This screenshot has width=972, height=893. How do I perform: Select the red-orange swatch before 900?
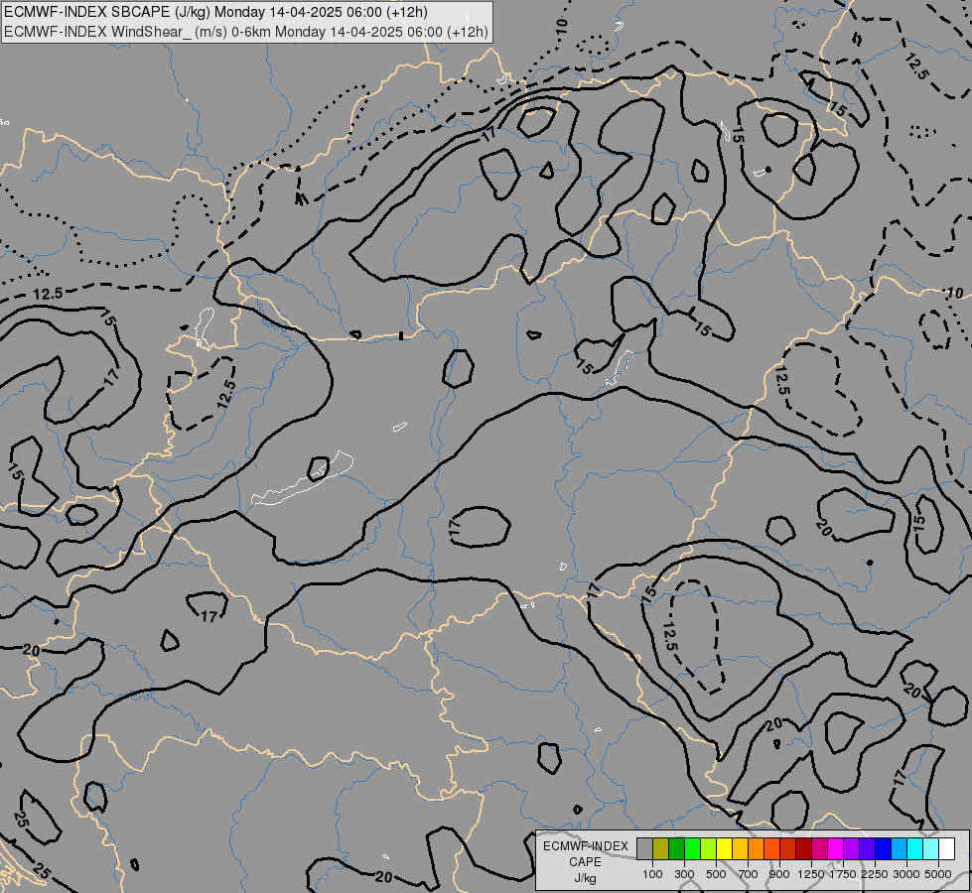tap(771, 849)
